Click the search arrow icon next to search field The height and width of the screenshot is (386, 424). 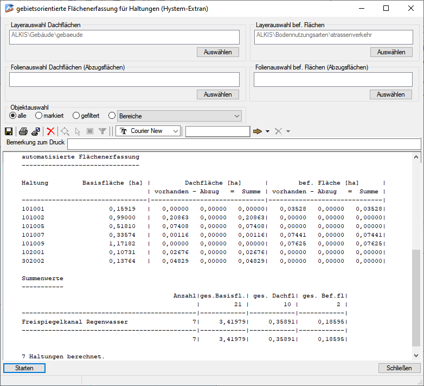click(257, 131)
